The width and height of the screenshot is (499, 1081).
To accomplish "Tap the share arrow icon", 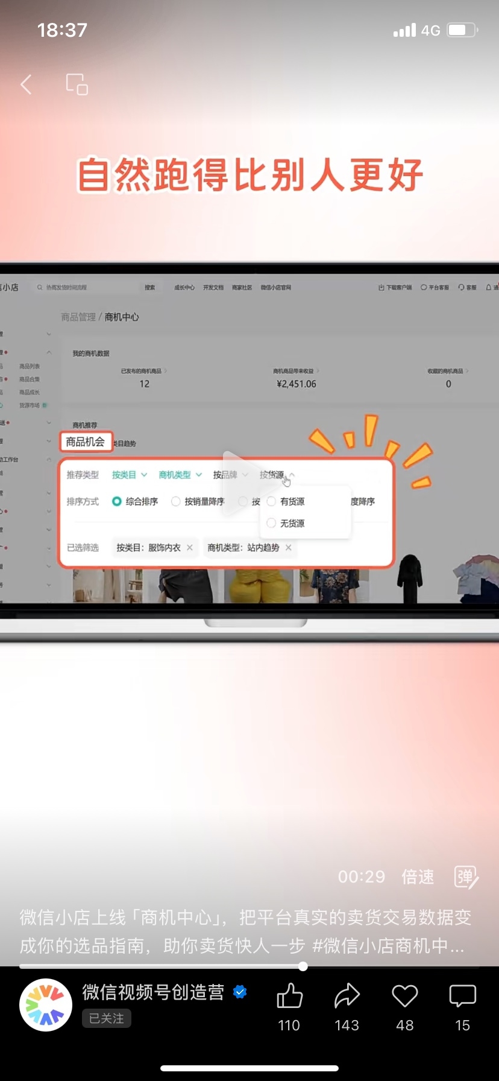I will (347, 996).
